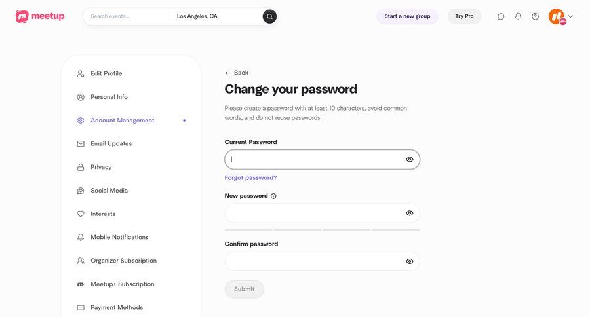Viewport: 590px width, 317px height.
Task: Open the messages chat icon
Action: click(501, 16)
